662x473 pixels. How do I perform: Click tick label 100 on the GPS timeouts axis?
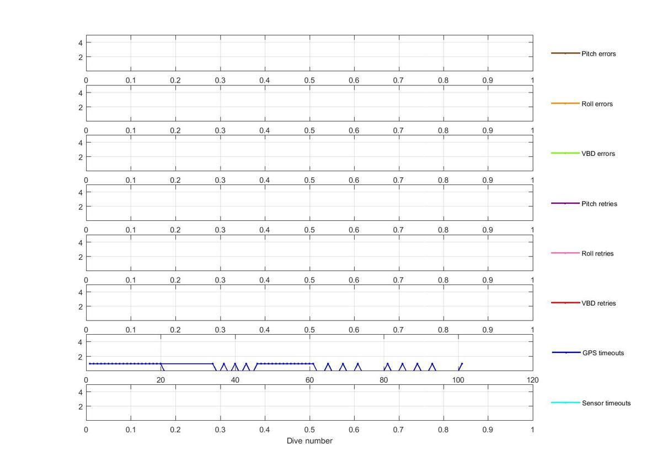pos(458,380)
